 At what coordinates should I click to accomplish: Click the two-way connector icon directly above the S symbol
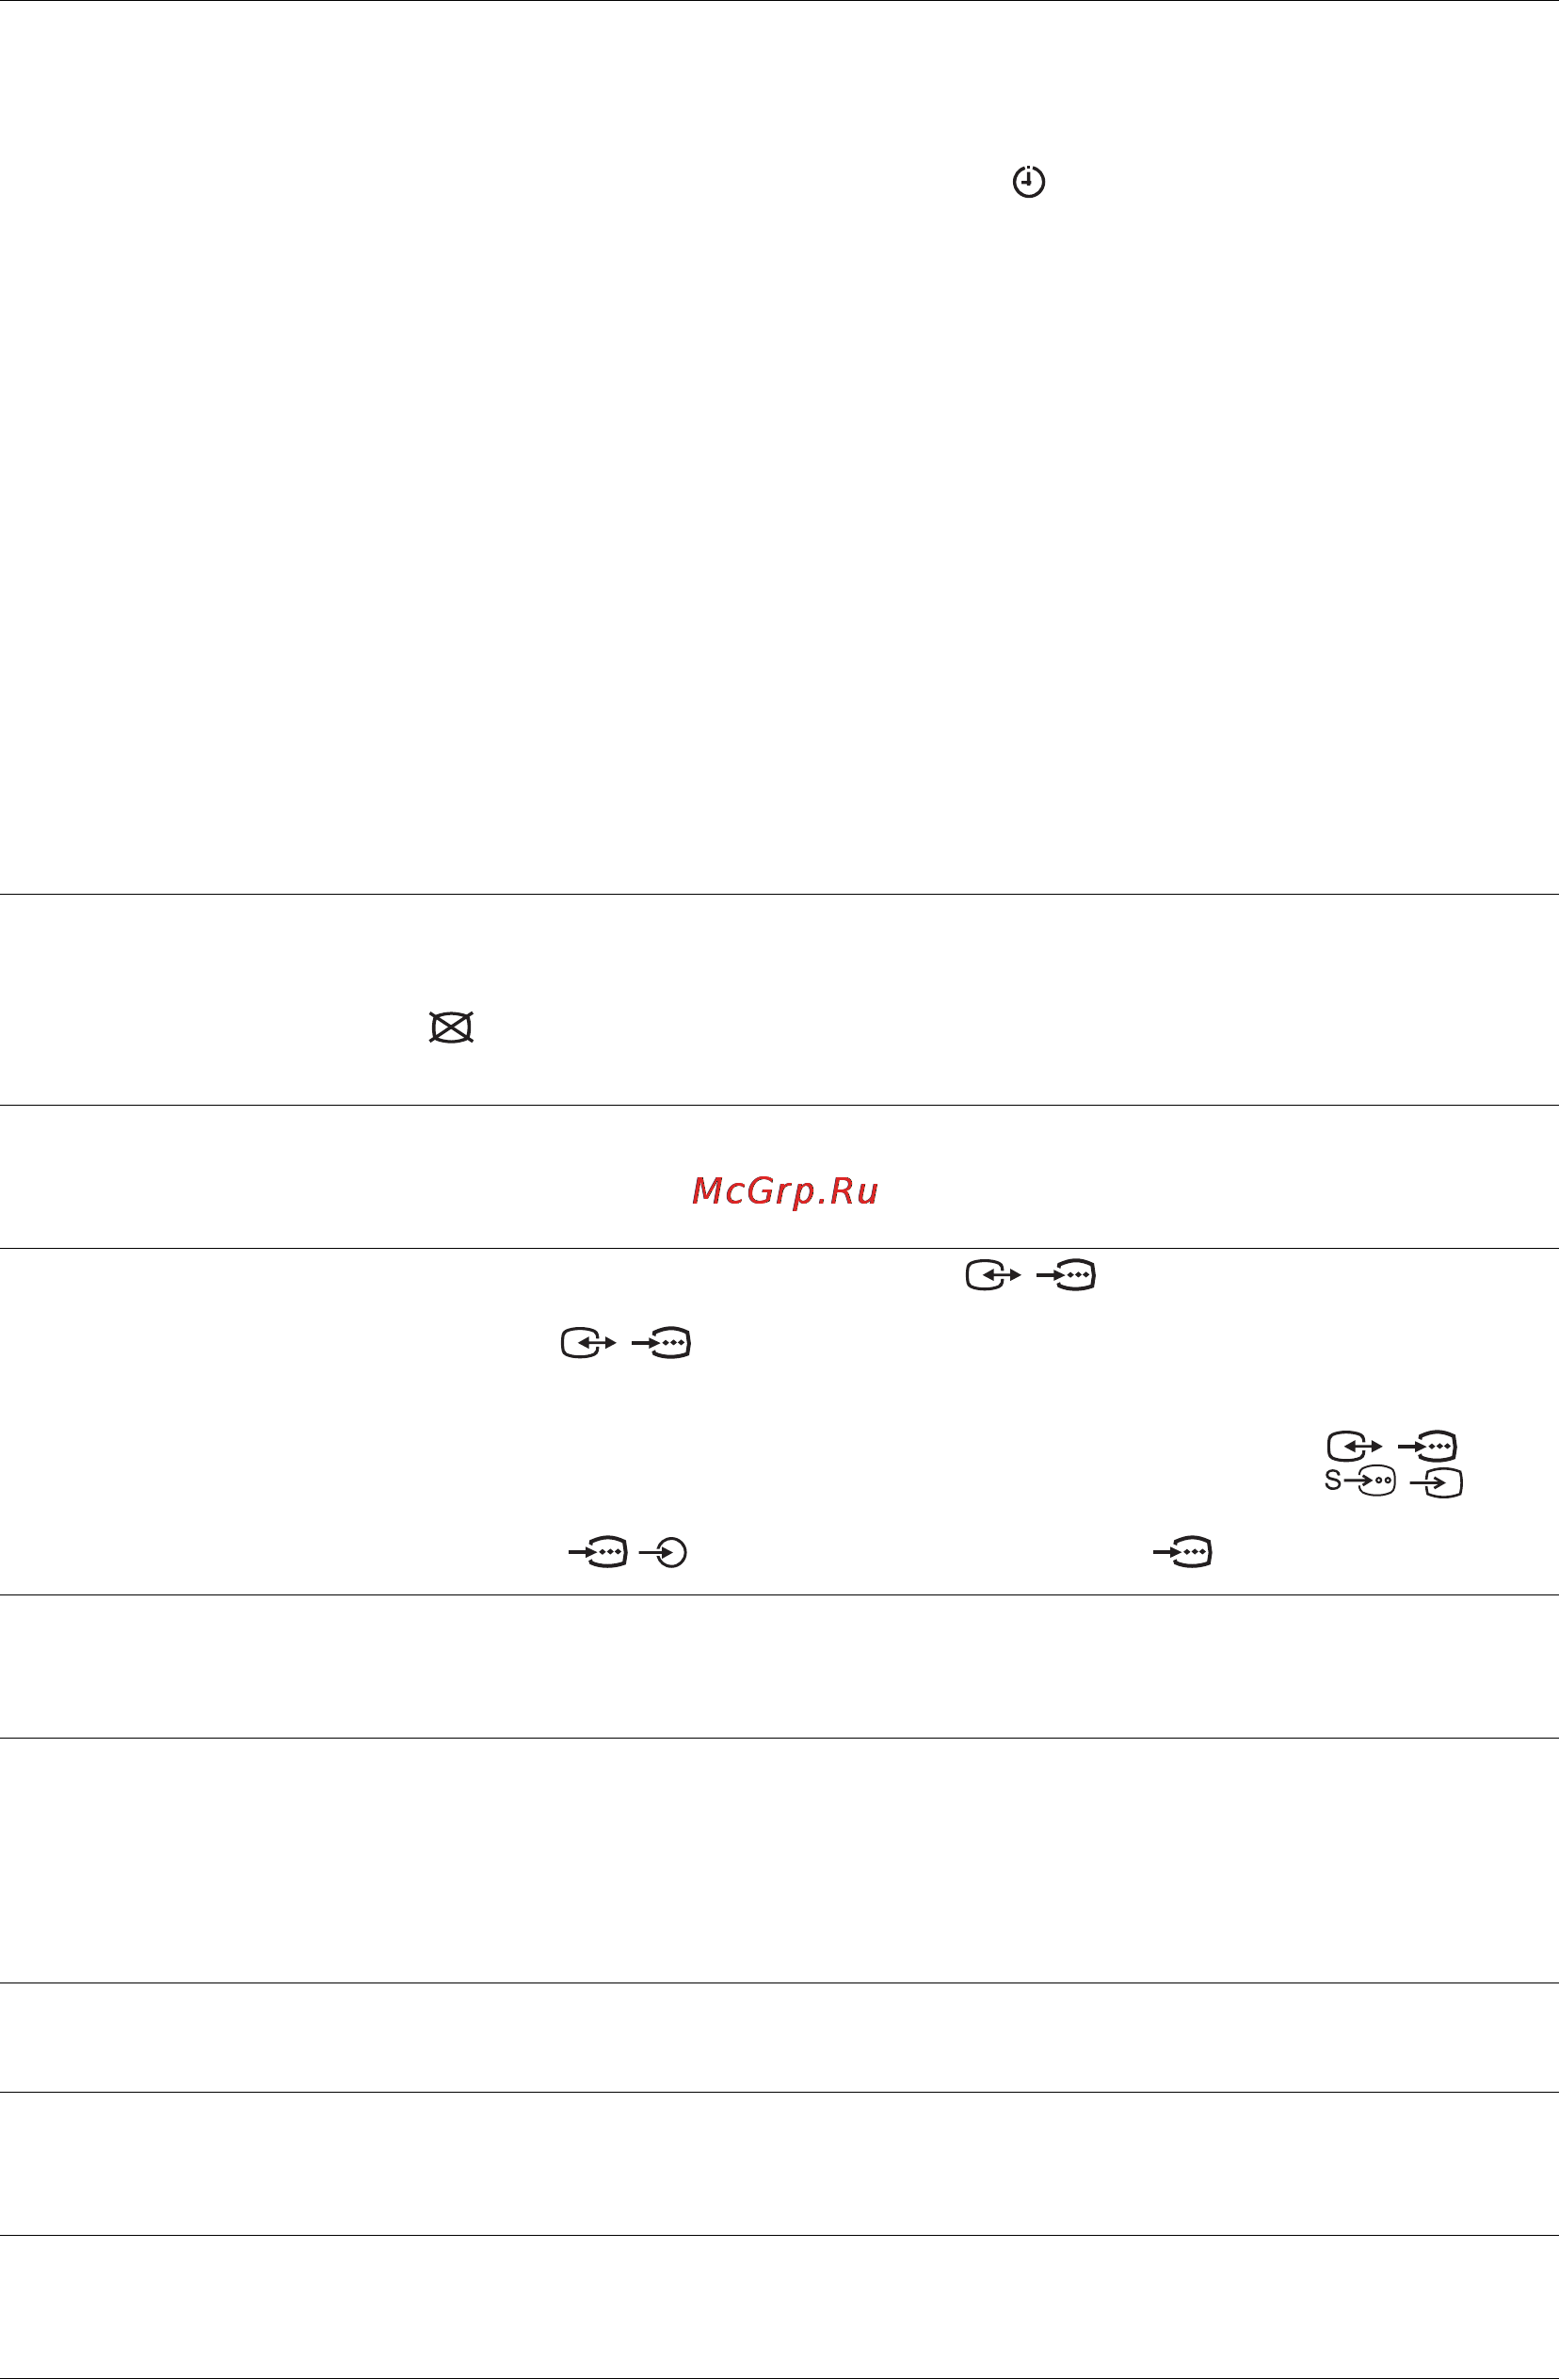(x=1355, y=1447)
